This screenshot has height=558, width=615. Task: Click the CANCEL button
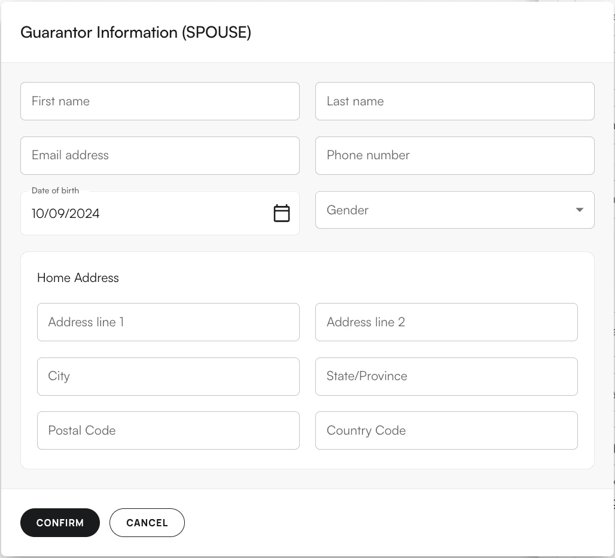[147, 522]
